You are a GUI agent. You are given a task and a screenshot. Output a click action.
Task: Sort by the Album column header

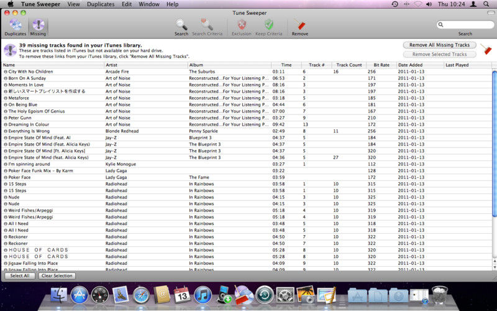(x=229, y=65)
